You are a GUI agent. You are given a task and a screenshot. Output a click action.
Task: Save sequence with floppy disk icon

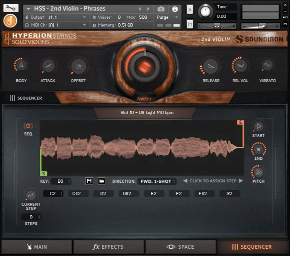[x=89, y=181]
